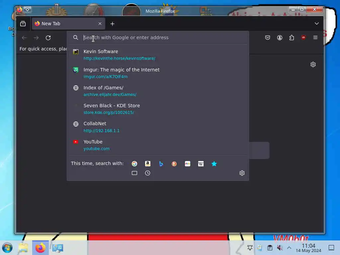The image size is (340, 255).
Task: Open the Windows-style Start button
Action: click(x=7, y=248)
